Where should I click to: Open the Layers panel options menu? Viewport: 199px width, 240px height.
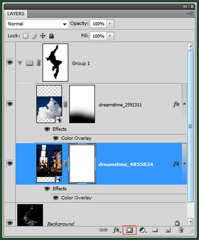(190, 13)
